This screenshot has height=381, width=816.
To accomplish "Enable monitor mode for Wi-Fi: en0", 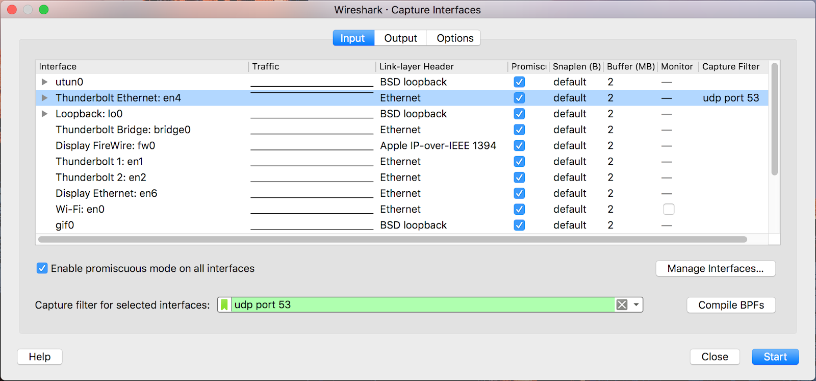I will (669, 209).
